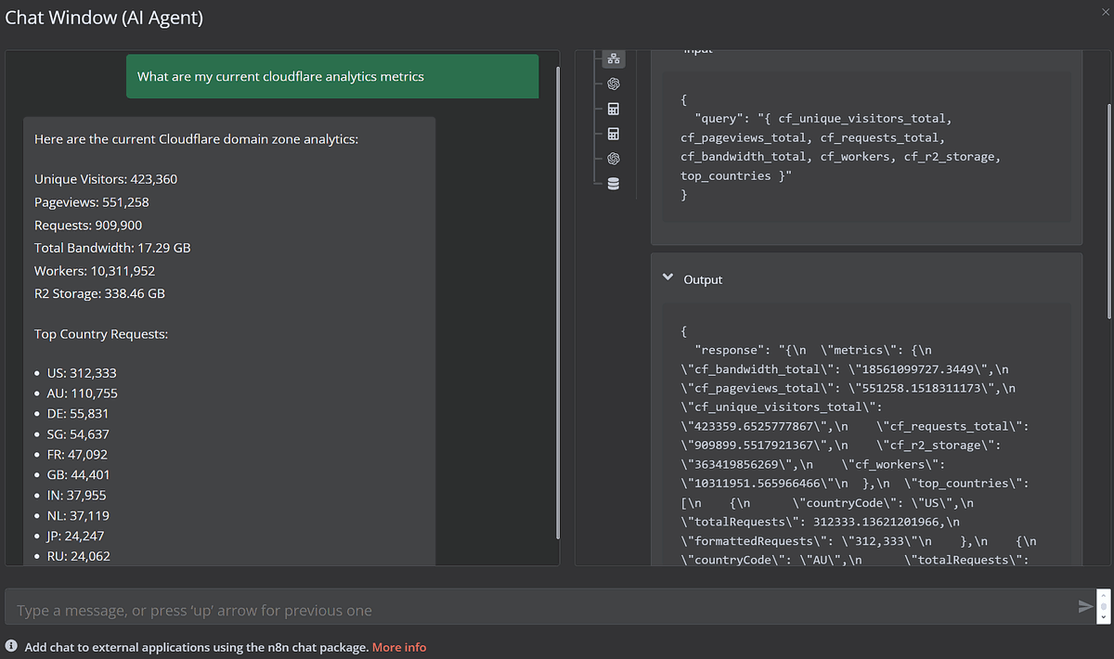The width and height of the screenshot is (1114, 659).
Task: Click 'Top Country Requests:' heading
Action: [101, 333]
